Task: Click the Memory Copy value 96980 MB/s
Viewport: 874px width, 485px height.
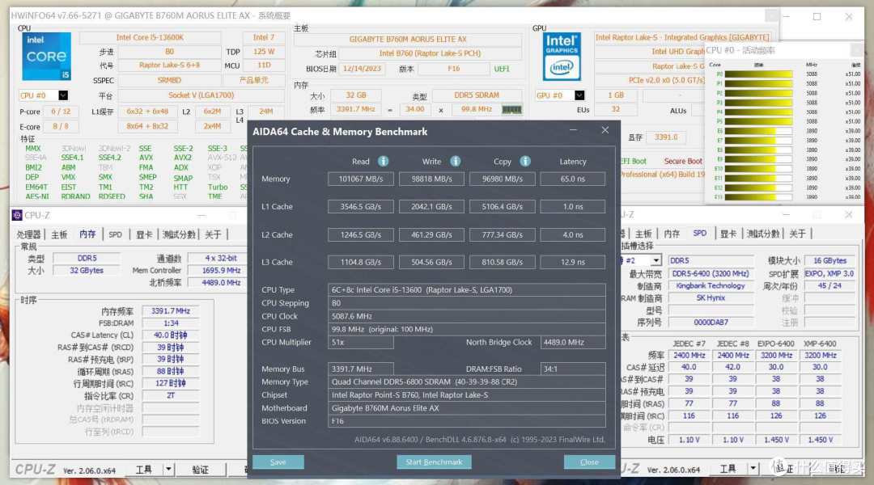Action: tap(503, 179)
